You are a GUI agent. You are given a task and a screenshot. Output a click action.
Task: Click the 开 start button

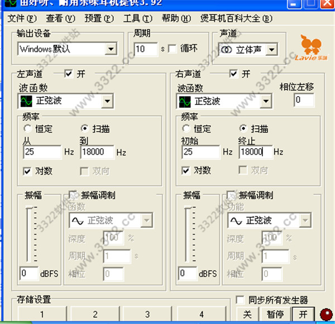tap(303, 314)
